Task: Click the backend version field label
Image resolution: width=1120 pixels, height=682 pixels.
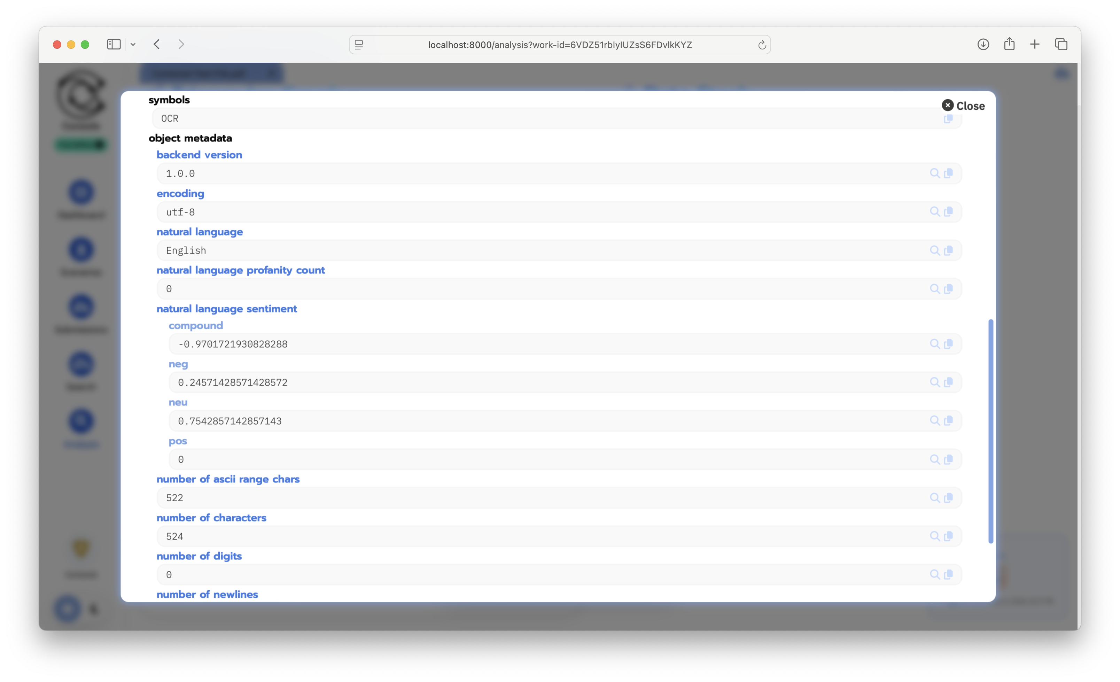Action: 199,155
